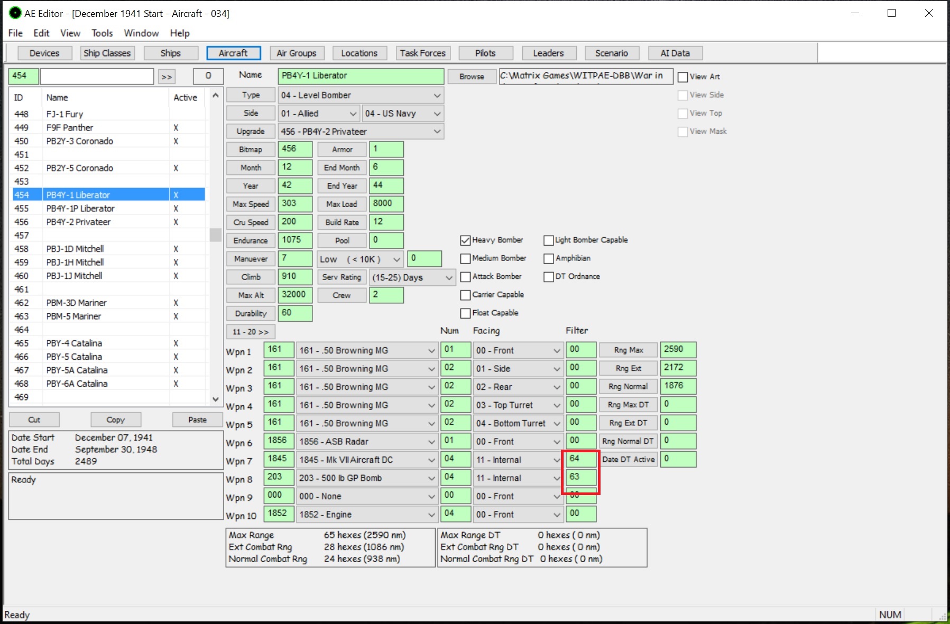Click the Endurance field showing 1075
Screen dimensions: 950x624
[x=295, y=240]
